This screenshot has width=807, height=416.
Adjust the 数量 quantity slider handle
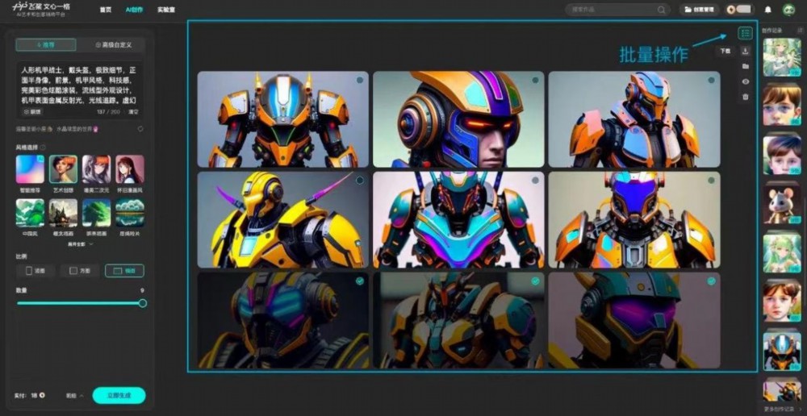click(x=143, y=303)
